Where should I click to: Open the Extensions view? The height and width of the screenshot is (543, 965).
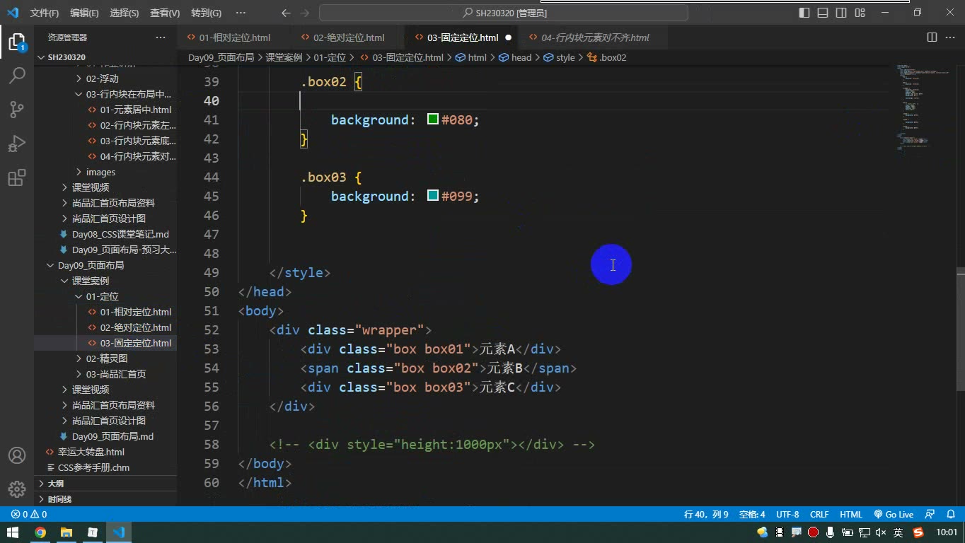pyautogui.click(x=17, y=177)
